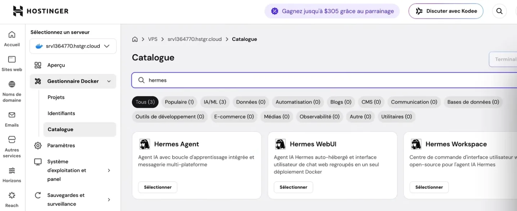Click the Hermes WebUI card logo
This screenshot has height=211, width=517.
(280, 144)
